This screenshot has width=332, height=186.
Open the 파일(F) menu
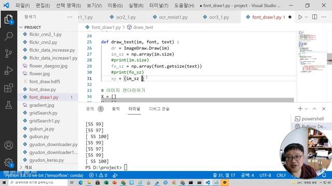pos(22,6)
